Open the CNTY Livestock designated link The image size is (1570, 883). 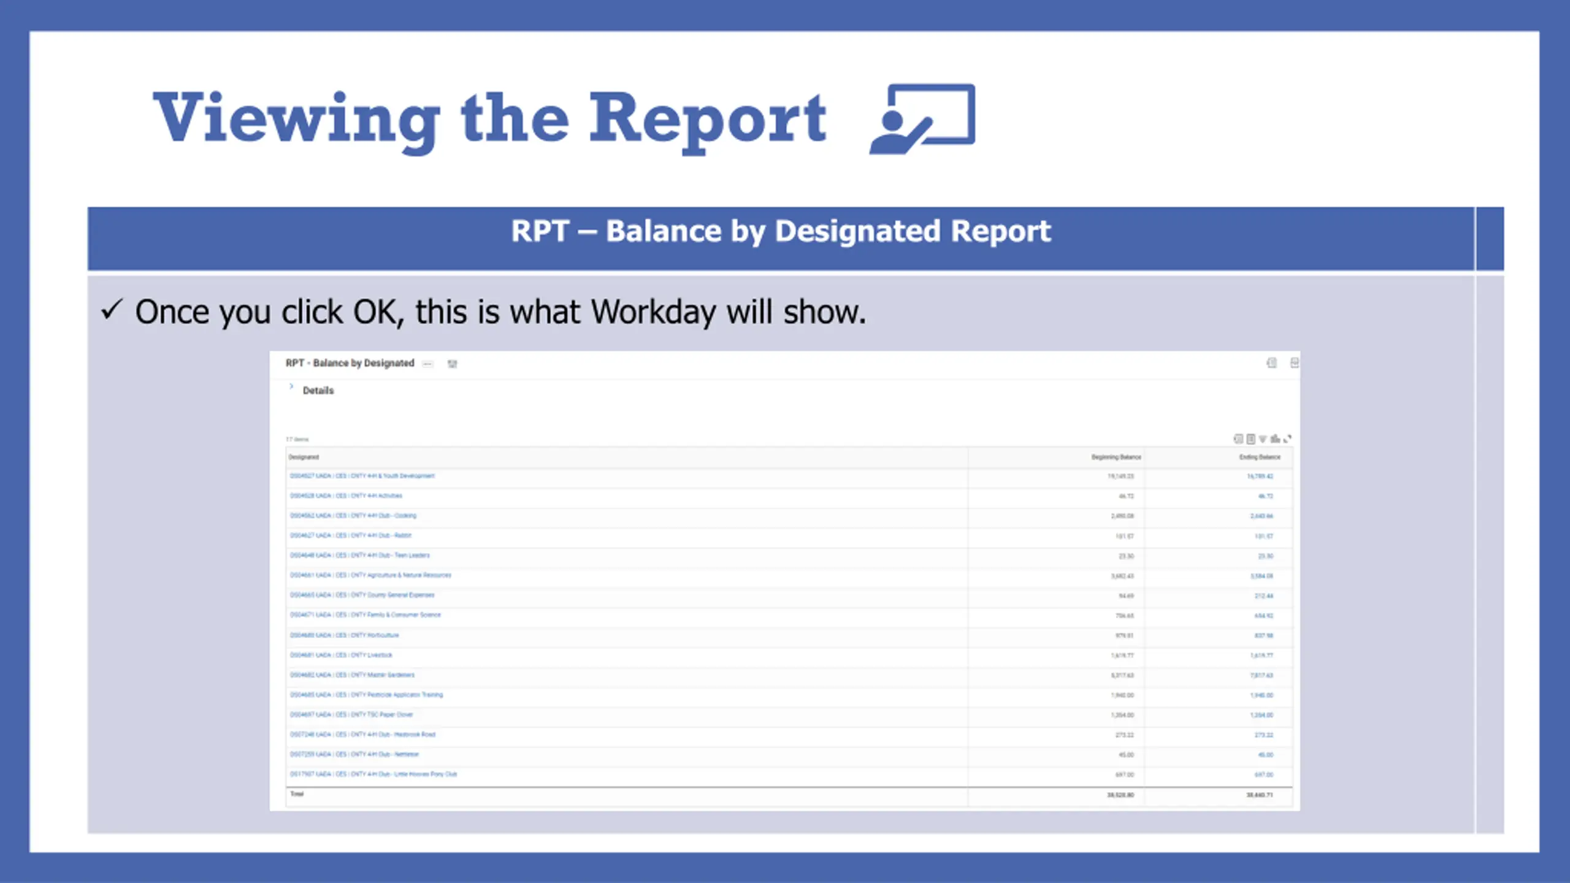[x=341, y=655]
